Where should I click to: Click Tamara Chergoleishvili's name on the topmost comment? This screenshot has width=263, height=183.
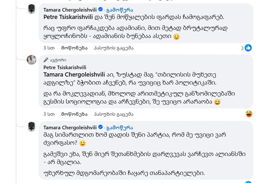click(x=70, y=10)
